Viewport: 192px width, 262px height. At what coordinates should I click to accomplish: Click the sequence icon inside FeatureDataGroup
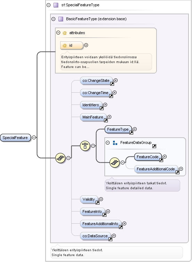114,162
